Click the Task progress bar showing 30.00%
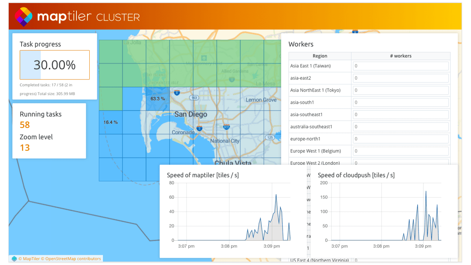Screen dimensions: 471x265 coord(54,65)
